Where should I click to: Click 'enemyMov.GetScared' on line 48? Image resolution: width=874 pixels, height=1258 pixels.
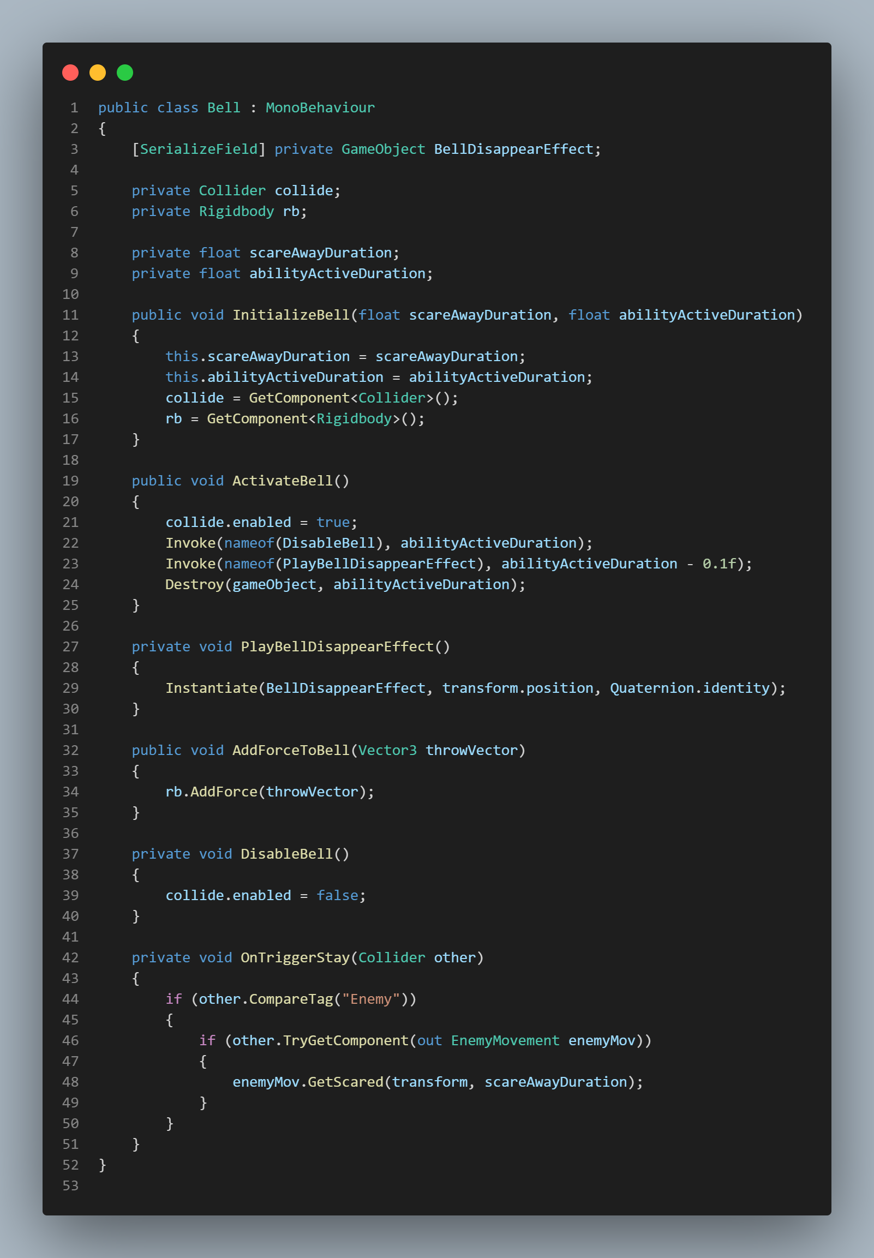[x=308, y=1082]
